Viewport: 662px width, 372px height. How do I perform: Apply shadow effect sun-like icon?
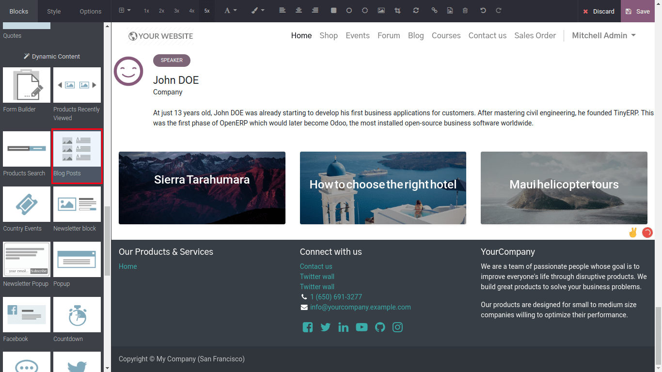(365, 11)
